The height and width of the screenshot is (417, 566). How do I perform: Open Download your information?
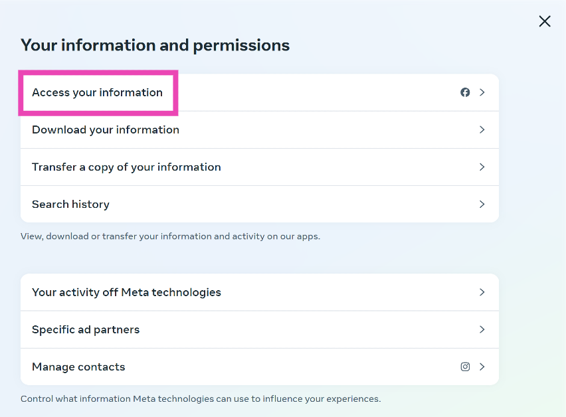[x=106, y=129]
